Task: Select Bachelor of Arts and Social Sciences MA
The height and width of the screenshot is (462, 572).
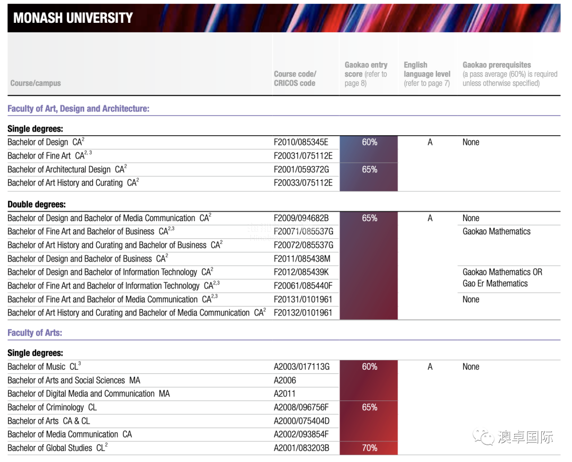Action: tap(74, 380)
